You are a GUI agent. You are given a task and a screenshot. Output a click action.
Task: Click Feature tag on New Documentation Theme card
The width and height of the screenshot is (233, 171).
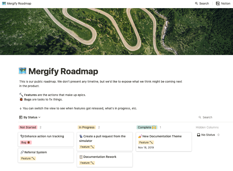coord(146,142)
